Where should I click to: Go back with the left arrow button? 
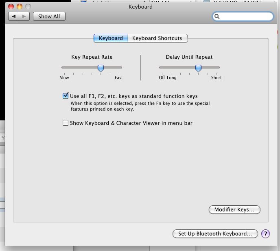pyautogui.click(x=13, y=16)
